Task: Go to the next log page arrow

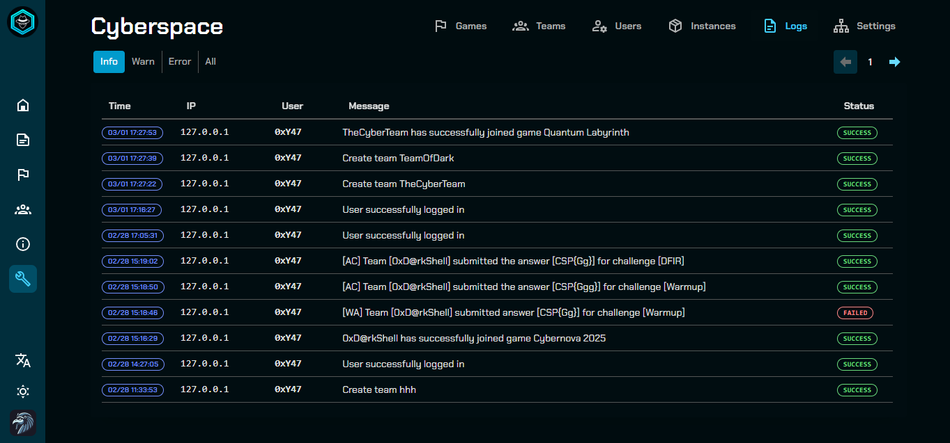Action: point(895,62)
